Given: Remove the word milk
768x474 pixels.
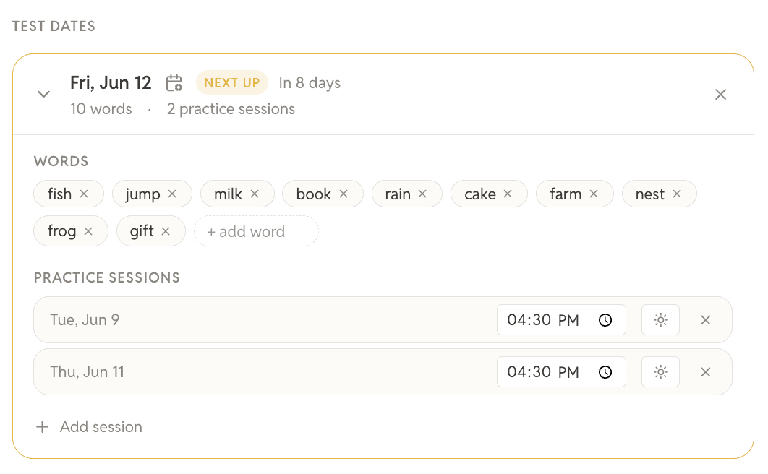Looking at the screenshot, I should 255,194.
